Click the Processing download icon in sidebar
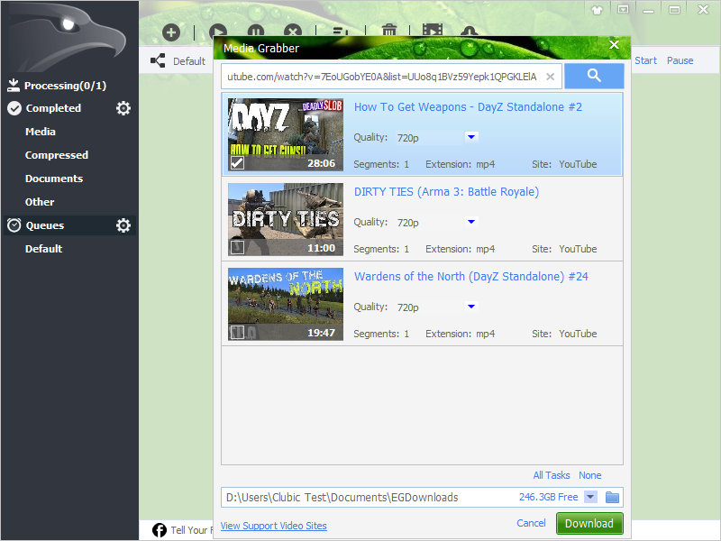This screenshot has width=721, height=541. pyautogui.click(x=14, y=85)
